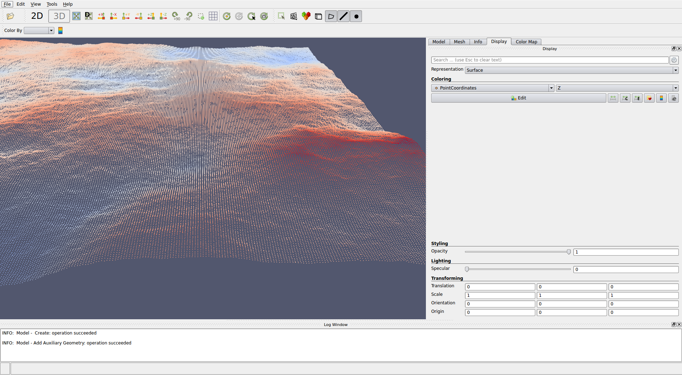The width and height of the screenshot is (682, 375).
Task: Set view direction to +X
Action: click(x=101, y=16)
